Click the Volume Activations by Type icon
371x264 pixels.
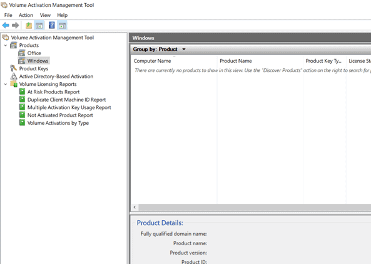tap(22, 123)
